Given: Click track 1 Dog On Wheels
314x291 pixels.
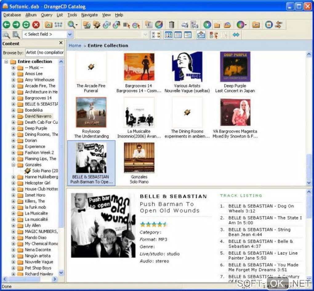Looking at the screenshot, I should point(261,208).
